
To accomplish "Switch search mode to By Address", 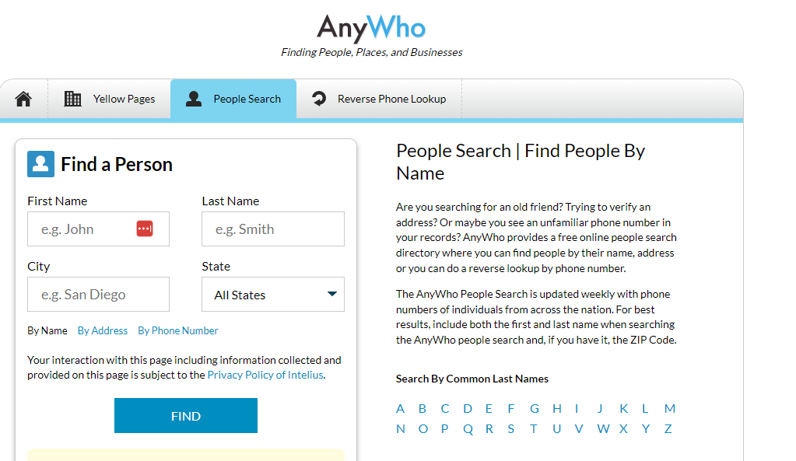I will (x=103, y=330).
